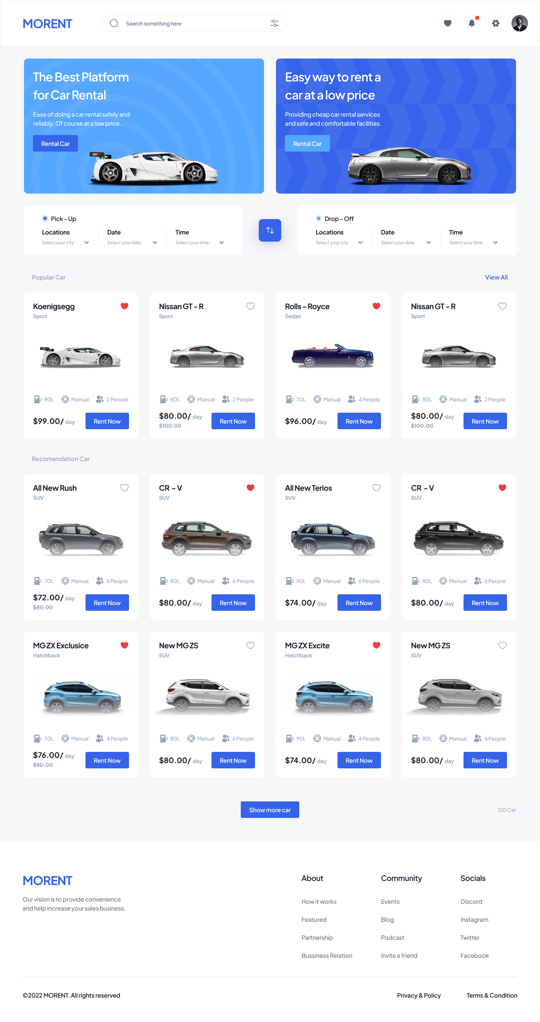Image resolution: width=540 pixels, height=1022 pixels.
Task: Click the fuel gauge icon on Koenigsegg card
Action: pyautogui.click(x=37, y=399)
